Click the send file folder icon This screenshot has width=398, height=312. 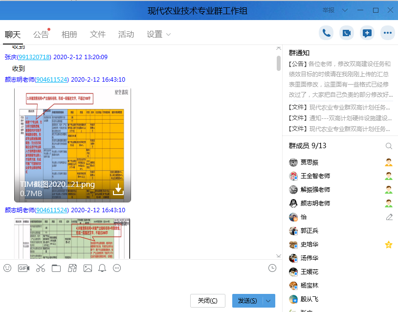click(x=56, y=268)
